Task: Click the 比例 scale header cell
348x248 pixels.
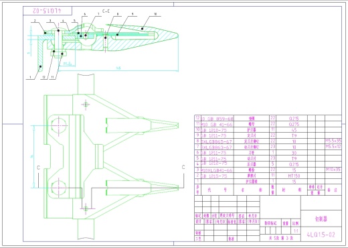Action: click(x=296, y=223)
